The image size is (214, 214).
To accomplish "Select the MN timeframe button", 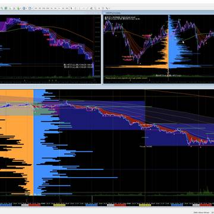I will (67, 8).
